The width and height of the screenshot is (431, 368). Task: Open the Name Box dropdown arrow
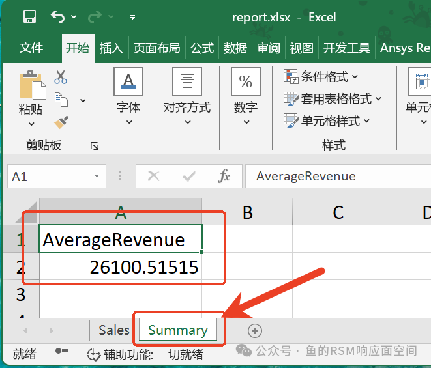point(97,176)
